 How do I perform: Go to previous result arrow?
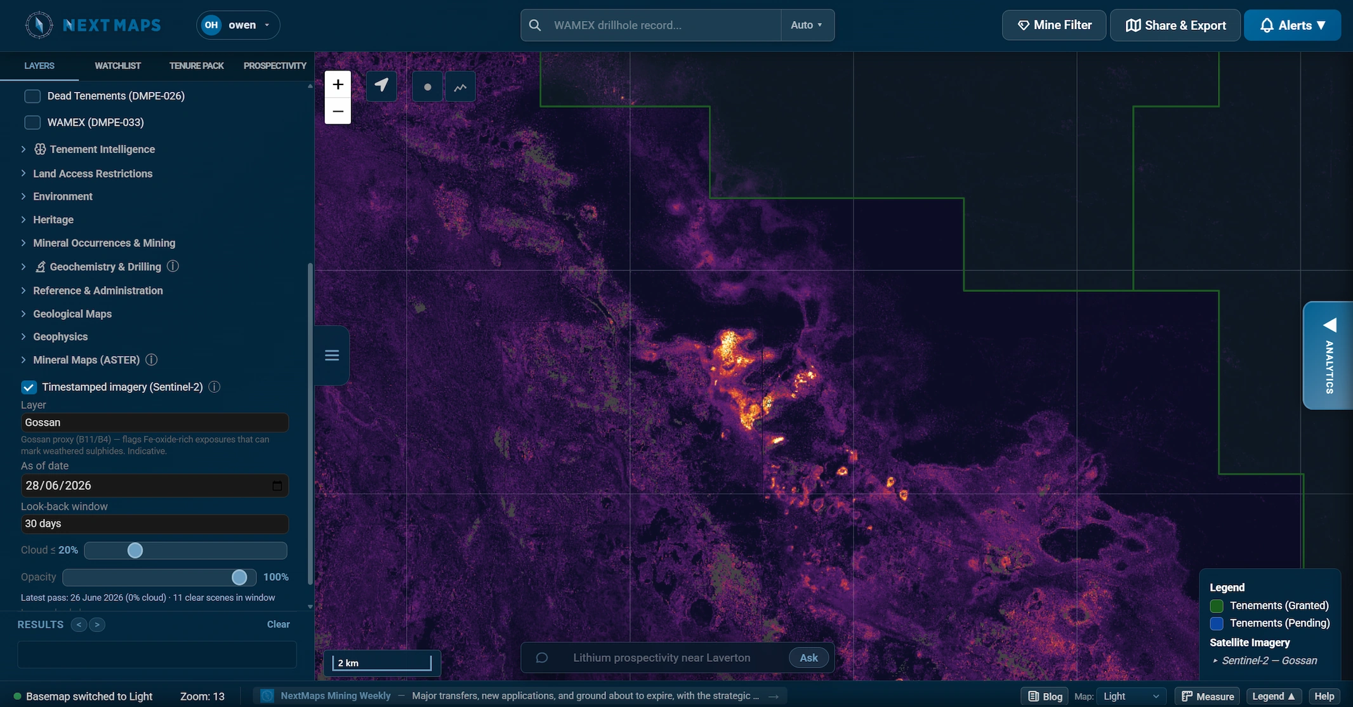pyautogui.click(x=79, y=624)
